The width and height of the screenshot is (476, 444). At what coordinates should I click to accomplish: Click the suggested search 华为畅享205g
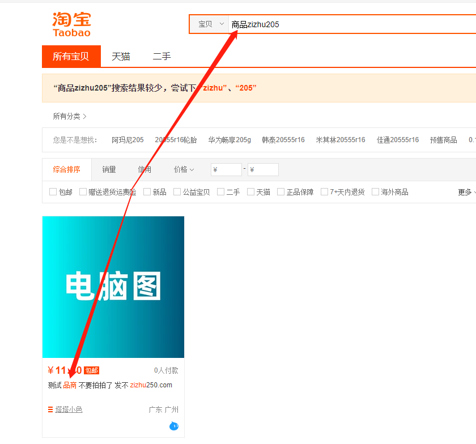point(229,140)
